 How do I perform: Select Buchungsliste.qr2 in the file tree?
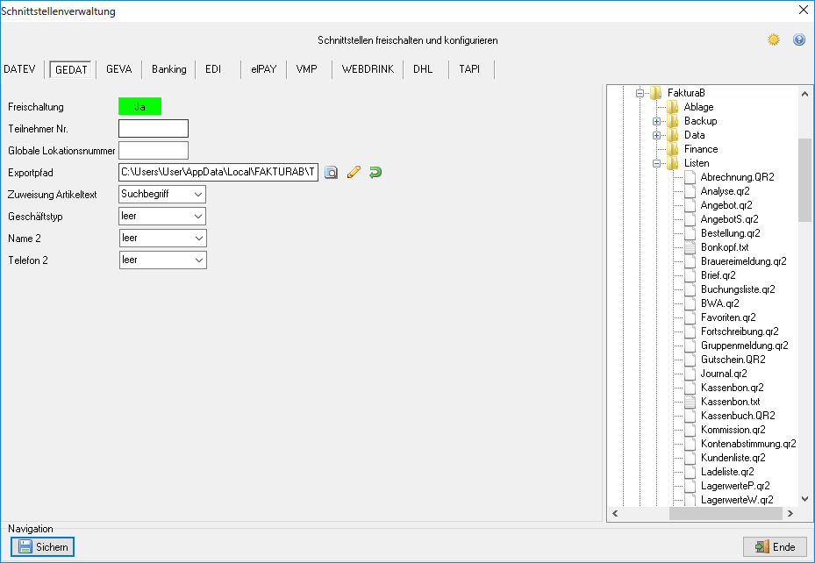pyautogui.click(x=738, y=289)
